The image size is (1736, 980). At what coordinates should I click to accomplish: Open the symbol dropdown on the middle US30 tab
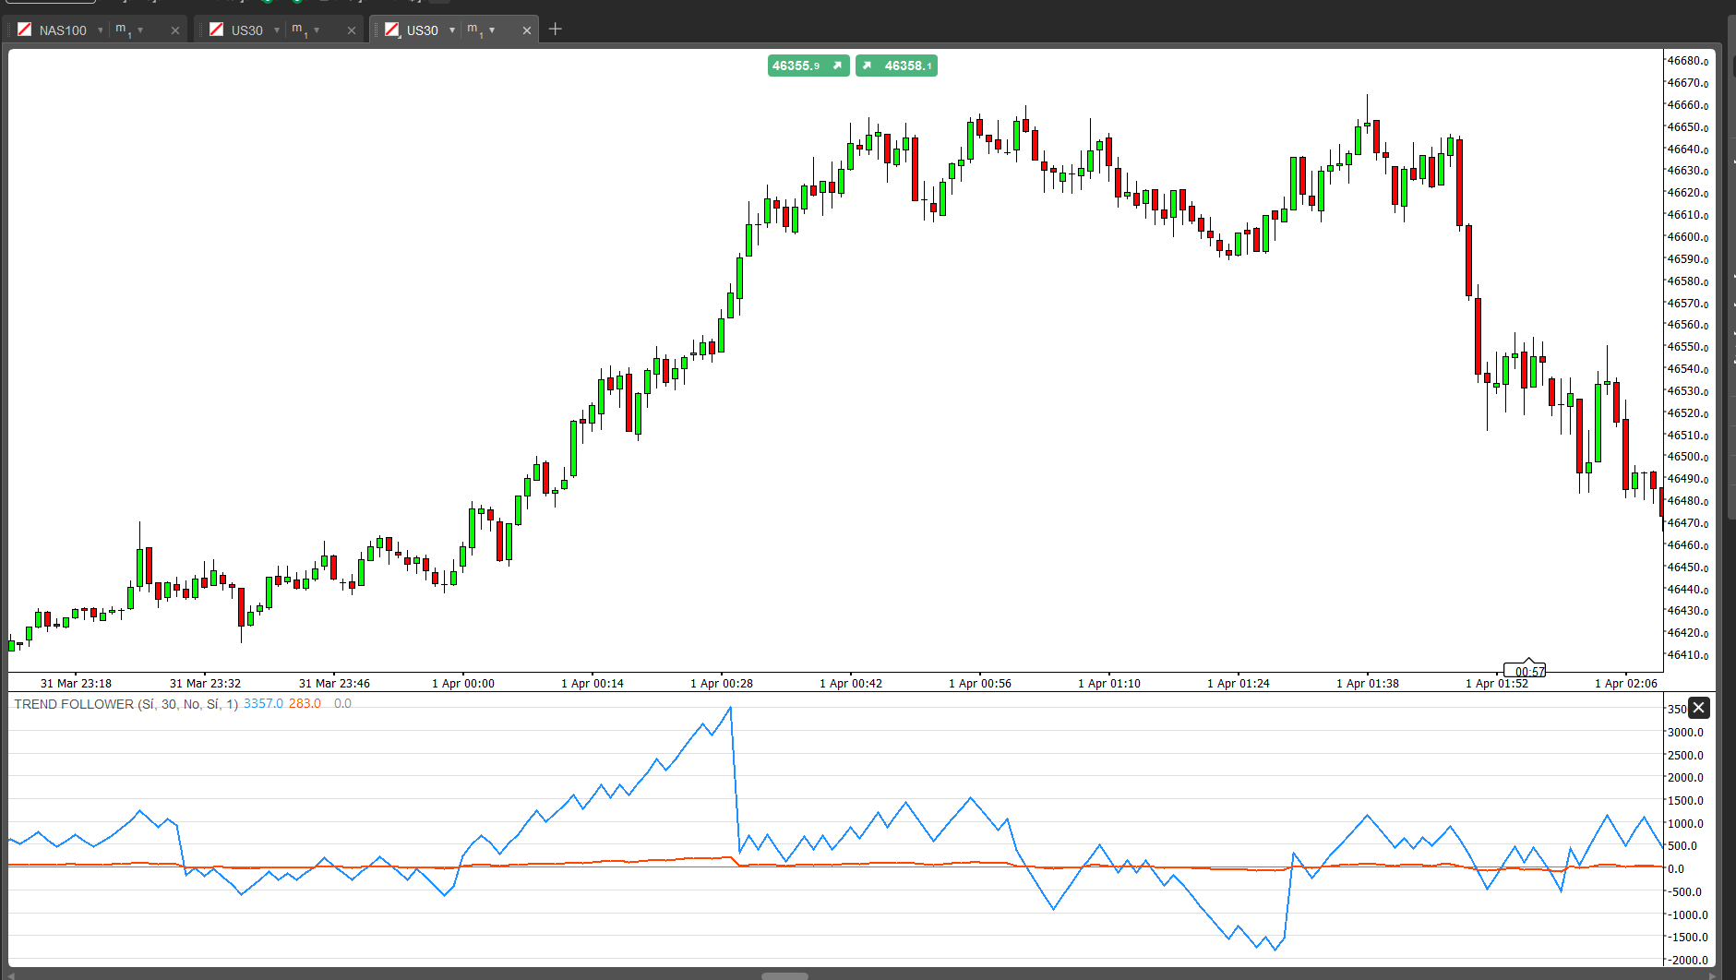pos(276,30)
